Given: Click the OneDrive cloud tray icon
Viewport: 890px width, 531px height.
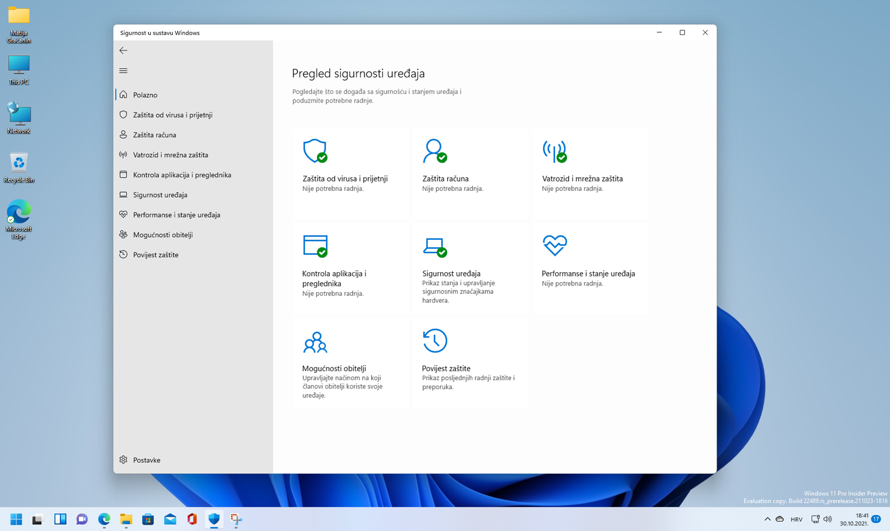Looking at the screenshot, I should 780,519.
